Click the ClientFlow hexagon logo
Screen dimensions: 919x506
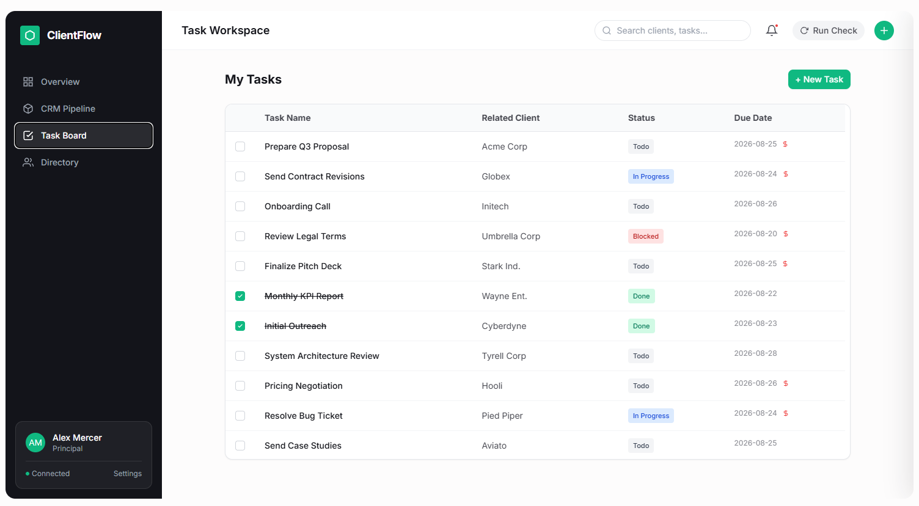pyautogui.click(x=30, y=35)
